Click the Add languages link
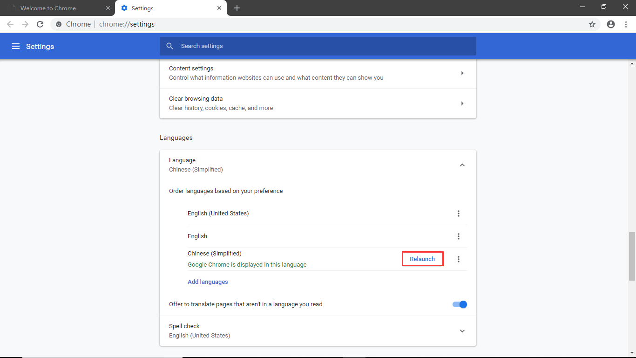Image resolution: width=636 pixels, height=358 pixels. [208, 282]
